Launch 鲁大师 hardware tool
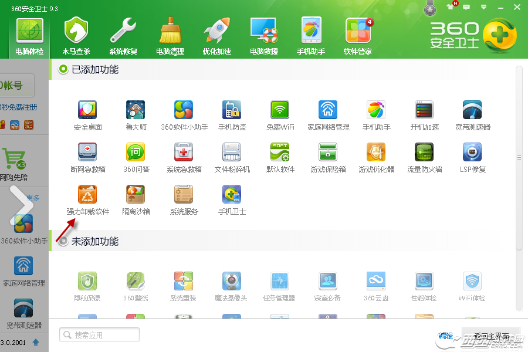This screenshot has width=528, height=352. click(136, 110)
